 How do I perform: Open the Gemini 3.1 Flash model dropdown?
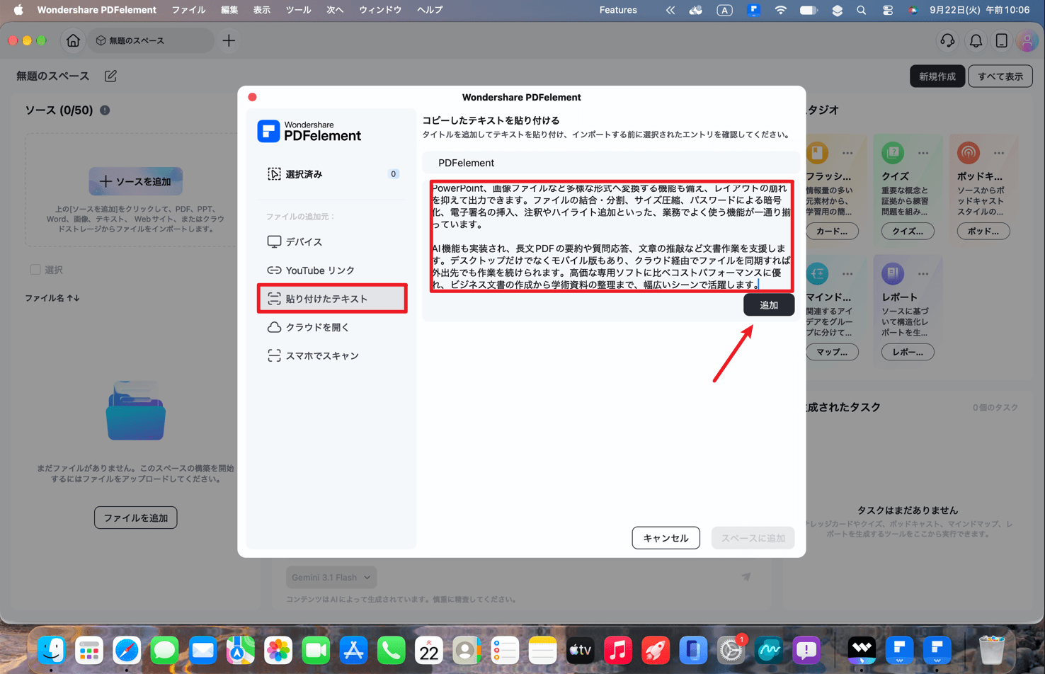click(331, 577)
